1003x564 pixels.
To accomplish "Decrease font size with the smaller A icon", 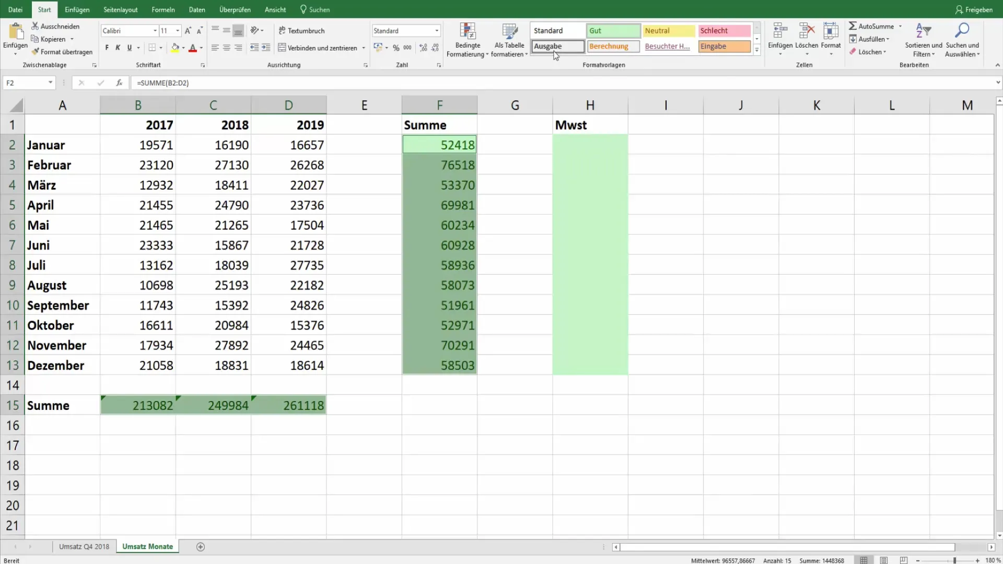I will point(200,31).
